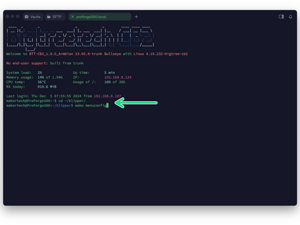The image size is (300, 225).
Task: Click the RX today value 919.6 MiB
Action: (47, 87)
